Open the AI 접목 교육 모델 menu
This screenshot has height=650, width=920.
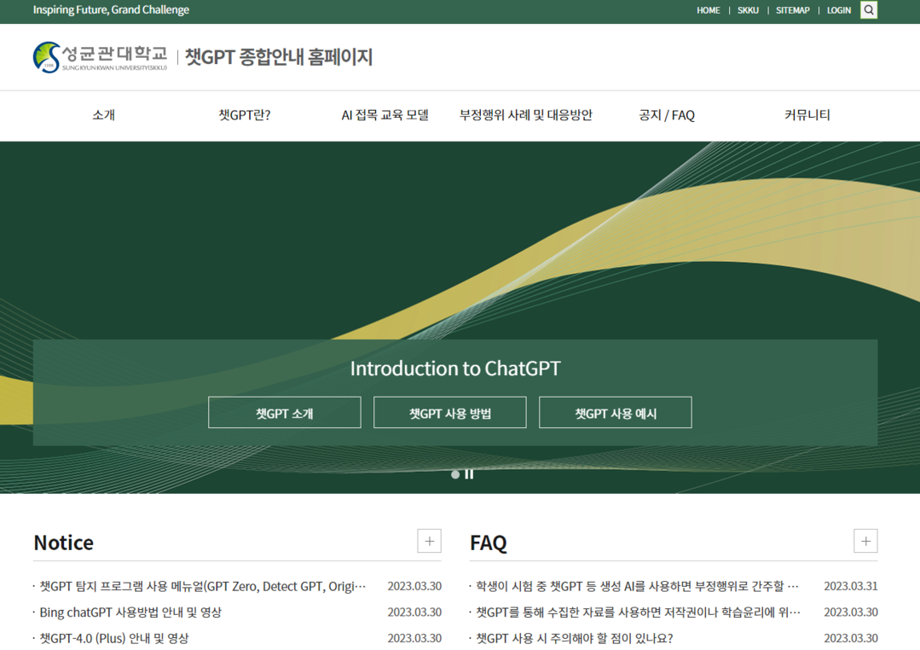click(x=385, y=115)
